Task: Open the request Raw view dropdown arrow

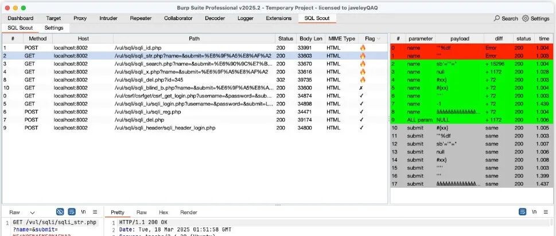Action: click(32, 213)
